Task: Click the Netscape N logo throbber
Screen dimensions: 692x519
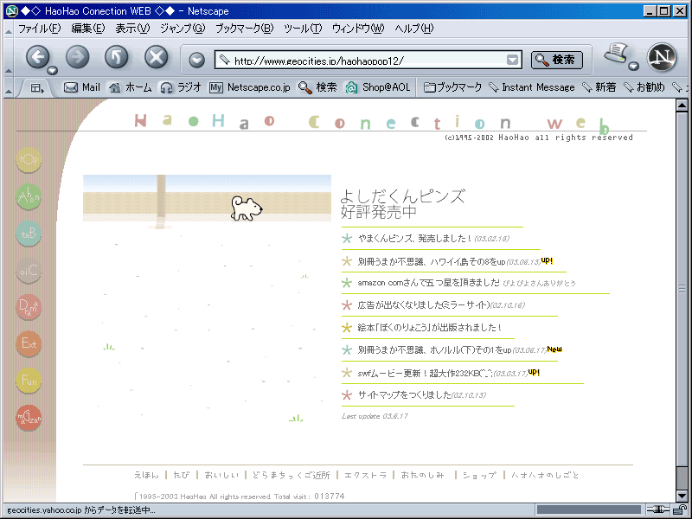Action: [662, 57]
